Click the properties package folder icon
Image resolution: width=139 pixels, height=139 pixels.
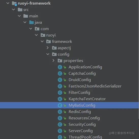tap(60, 61)
